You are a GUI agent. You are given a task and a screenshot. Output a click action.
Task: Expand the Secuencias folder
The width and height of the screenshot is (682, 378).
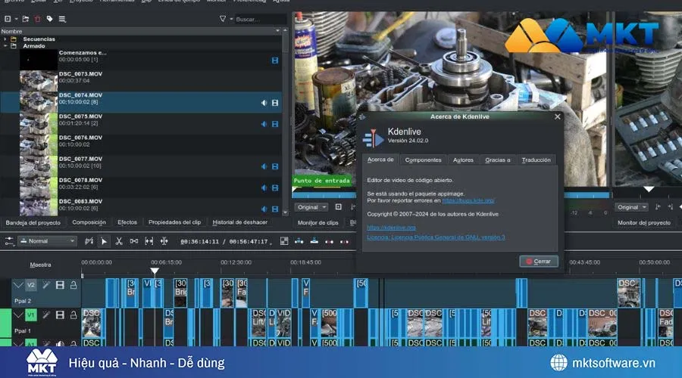pyautogui.click(x=6, y=39)
